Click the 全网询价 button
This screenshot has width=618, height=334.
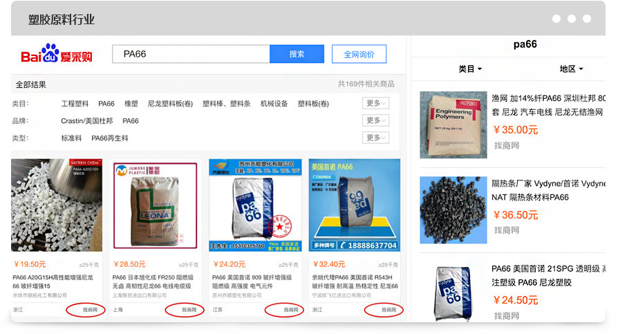(x=359, y=54)
